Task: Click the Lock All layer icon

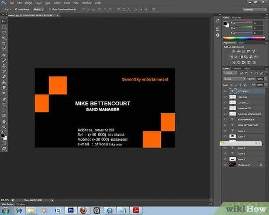Action: (x=245, y=85)
